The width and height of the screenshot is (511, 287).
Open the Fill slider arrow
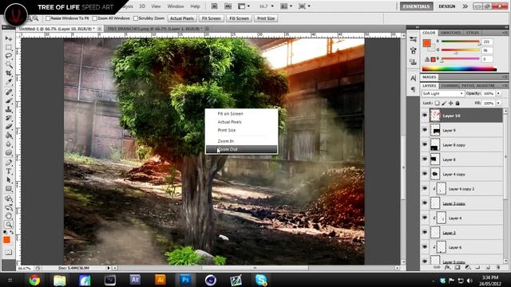tap(498, 103)
